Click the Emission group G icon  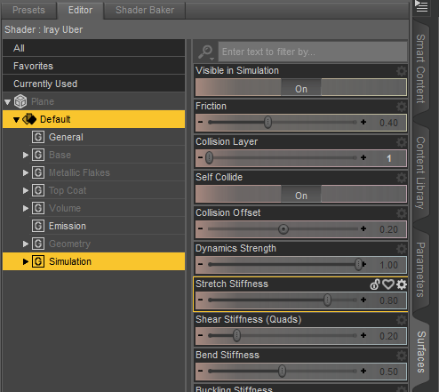(x=38, y=226)
